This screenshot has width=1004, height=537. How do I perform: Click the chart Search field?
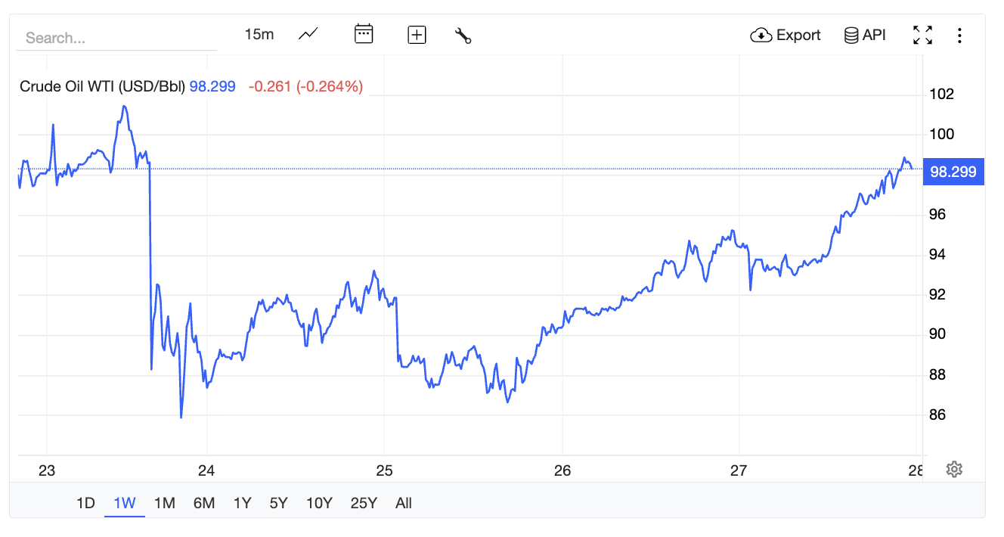[x=117, y=37]
